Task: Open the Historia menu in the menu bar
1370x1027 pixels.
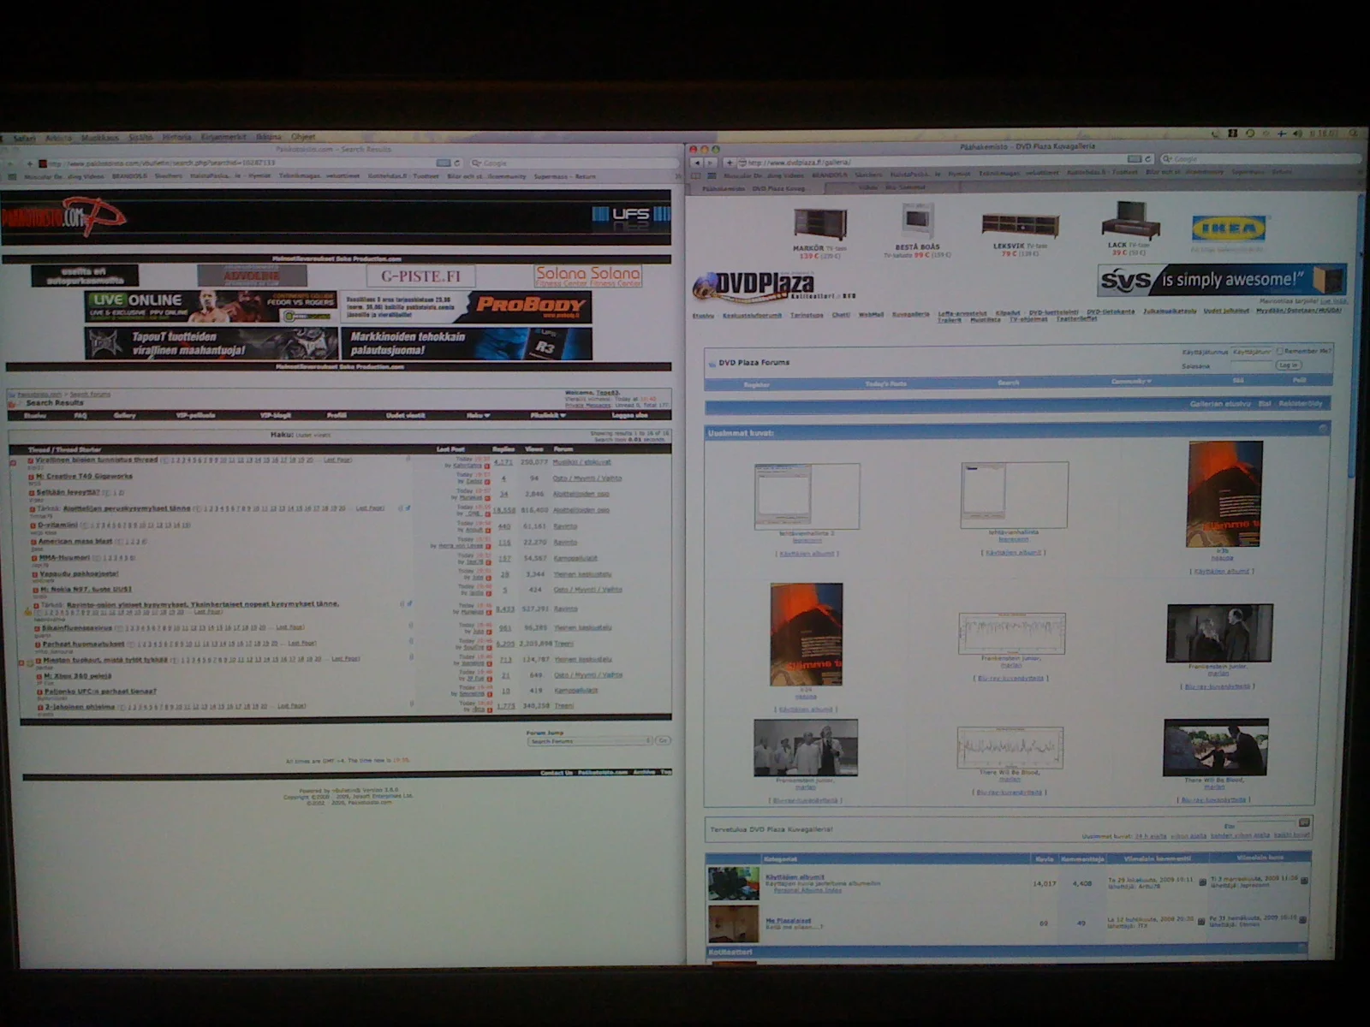Action: pyautogui.click(x=176, y=137)
